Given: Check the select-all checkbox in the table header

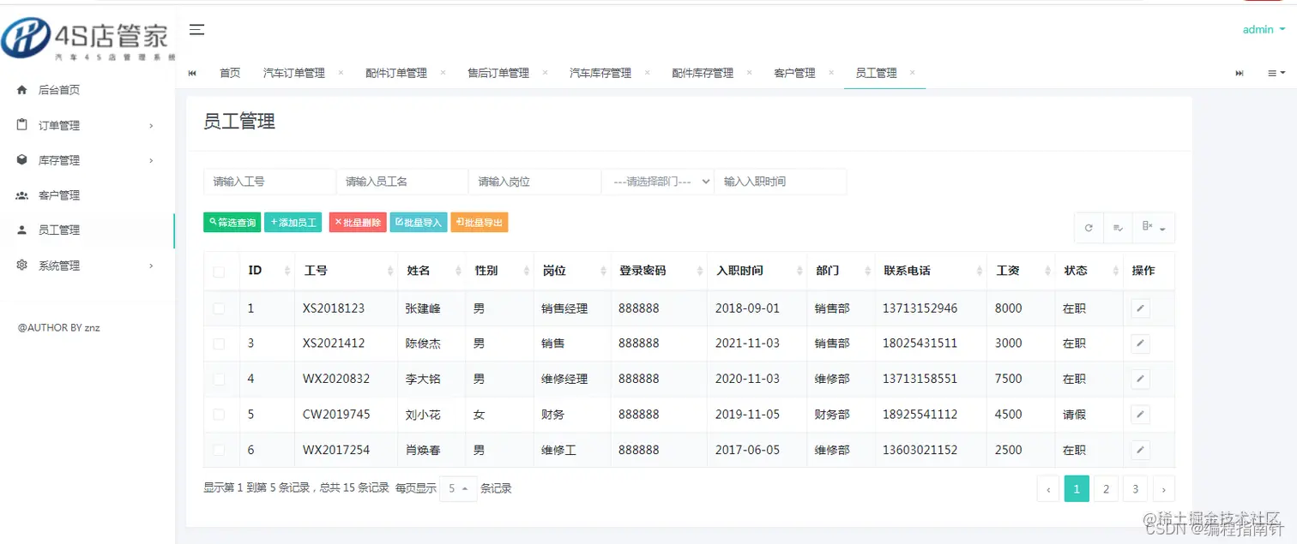Looking at the screenshot, I should click(x=219, y=272).
